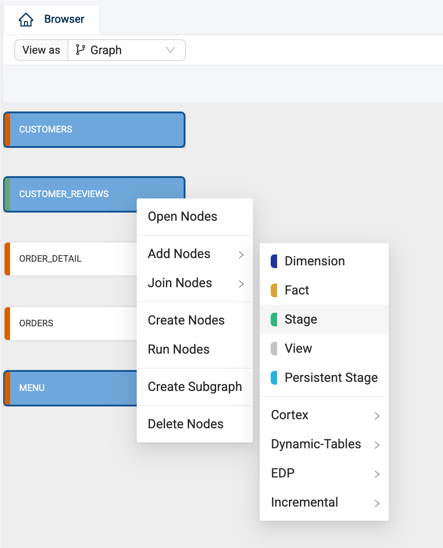Click the home icon in Browser tab

point(26,20)
